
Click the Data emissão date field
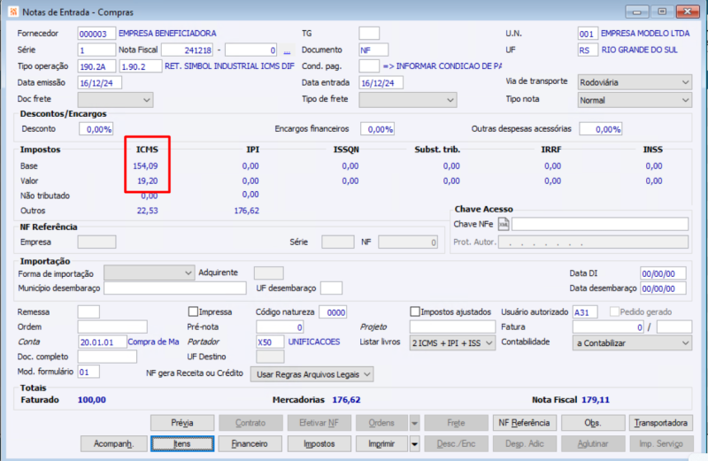click(x=100, y=83)
